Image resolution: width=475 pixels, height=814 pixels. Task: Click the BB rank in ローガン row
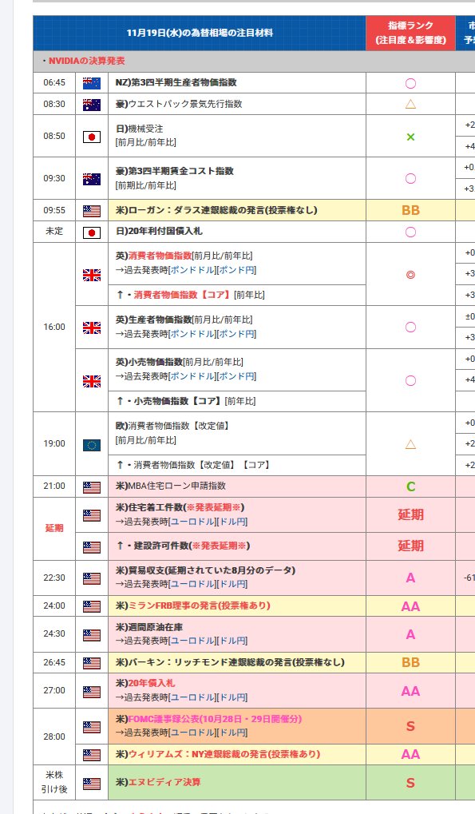click(x=410, y=210)
